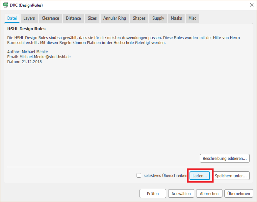The image size is (257, 202).
Task: Cancel the dialog with Abbrechen
Action: pyautogui.click(x=209, y=193)
